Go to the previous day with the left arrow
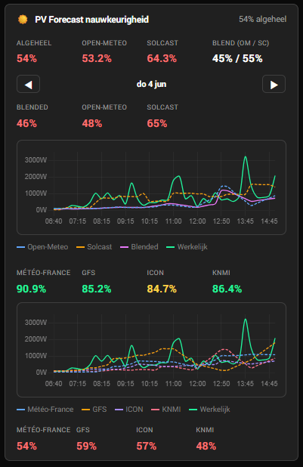303x467 pixels. pyautogui.click(x=28, y=85)
